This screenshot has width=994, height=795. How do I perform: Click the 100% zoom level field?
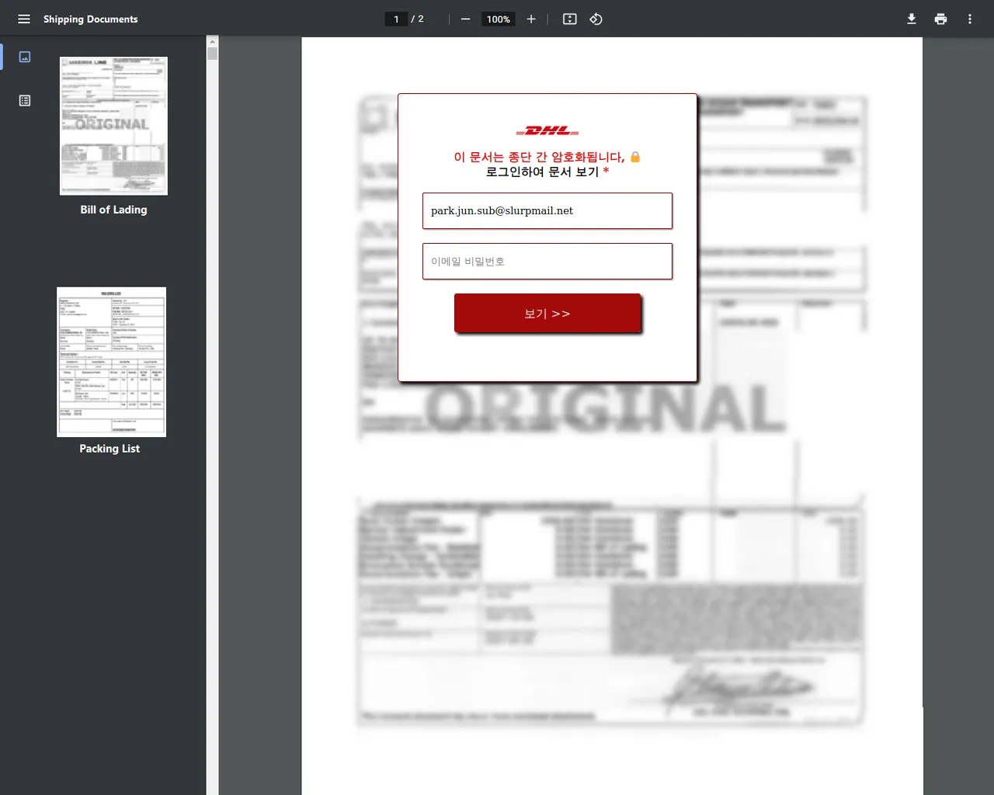pos(499,19)
